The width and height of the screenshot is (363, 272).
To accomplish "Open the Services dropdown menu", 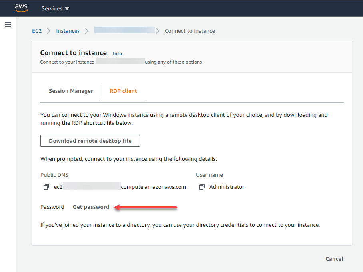I will coord(55,8).
